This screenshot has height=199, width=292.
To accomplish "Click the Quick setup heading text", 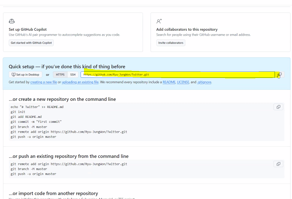I will [67, 67].
